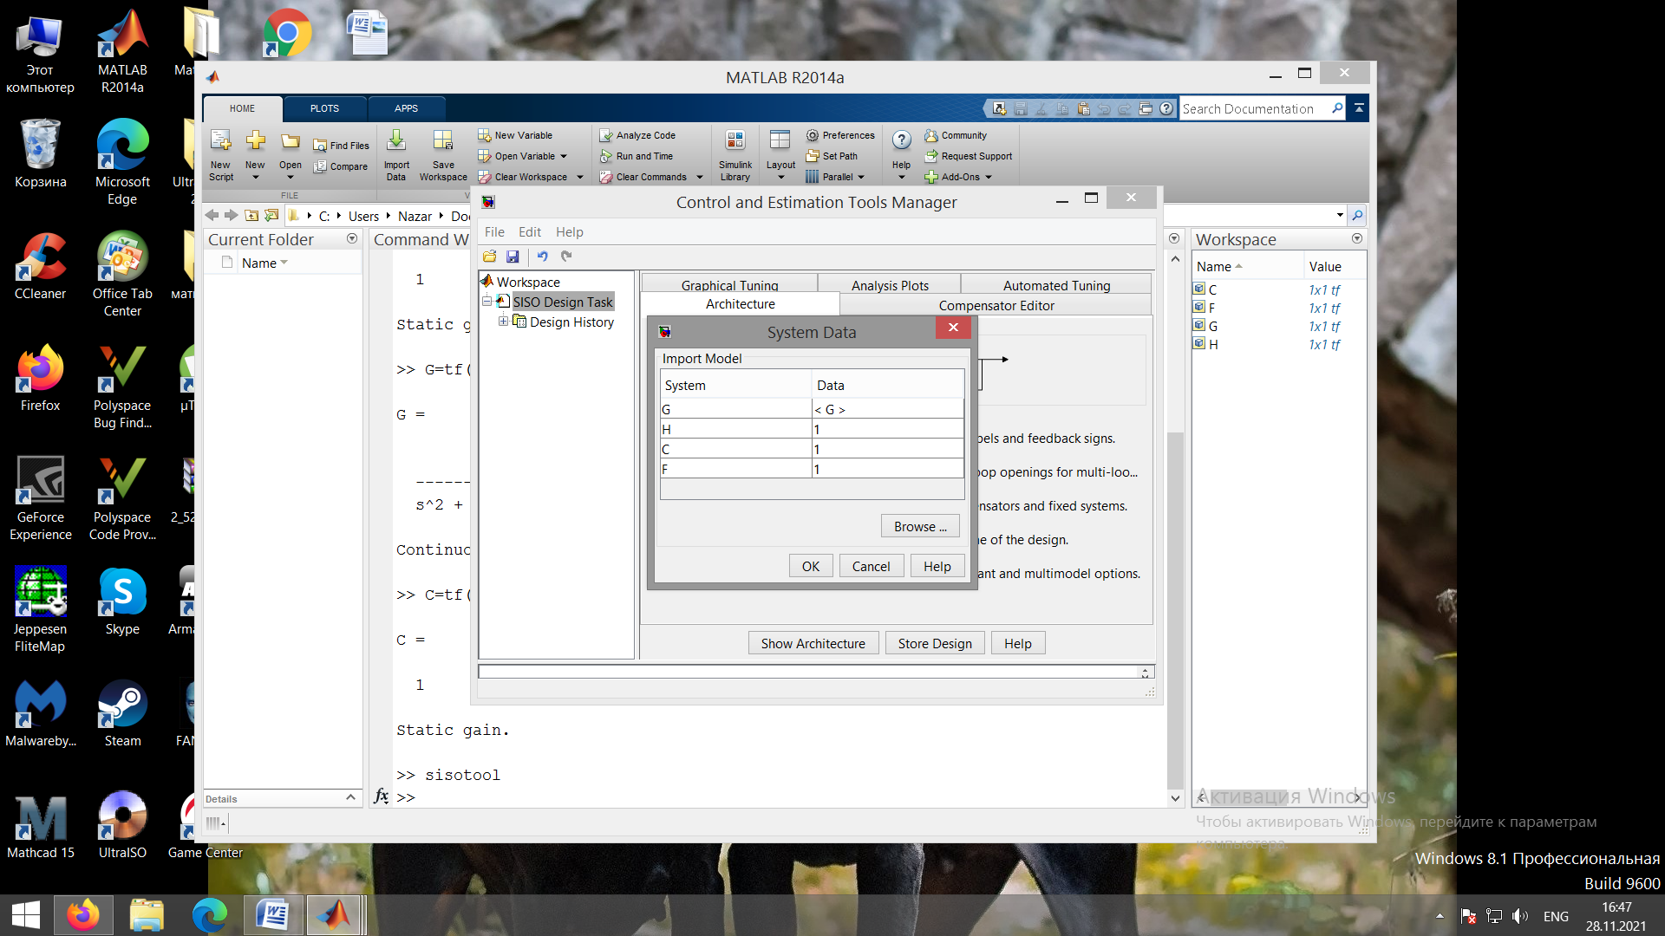Viewport: 1665px width, 936px height.
Task: Open the New dropdown in the HOME ribbon
Action: tap(255, 177)
